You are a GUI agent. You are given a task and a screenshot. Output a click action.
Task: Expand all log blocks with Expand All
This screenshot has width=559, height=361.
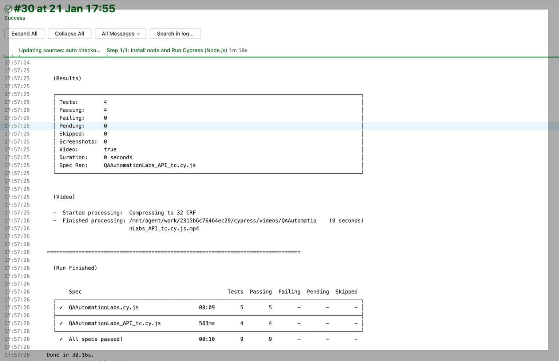pos(24,34)
